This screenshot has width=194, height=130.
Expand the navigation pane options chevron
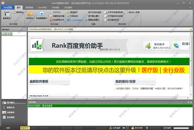click(x=24, y=123)
